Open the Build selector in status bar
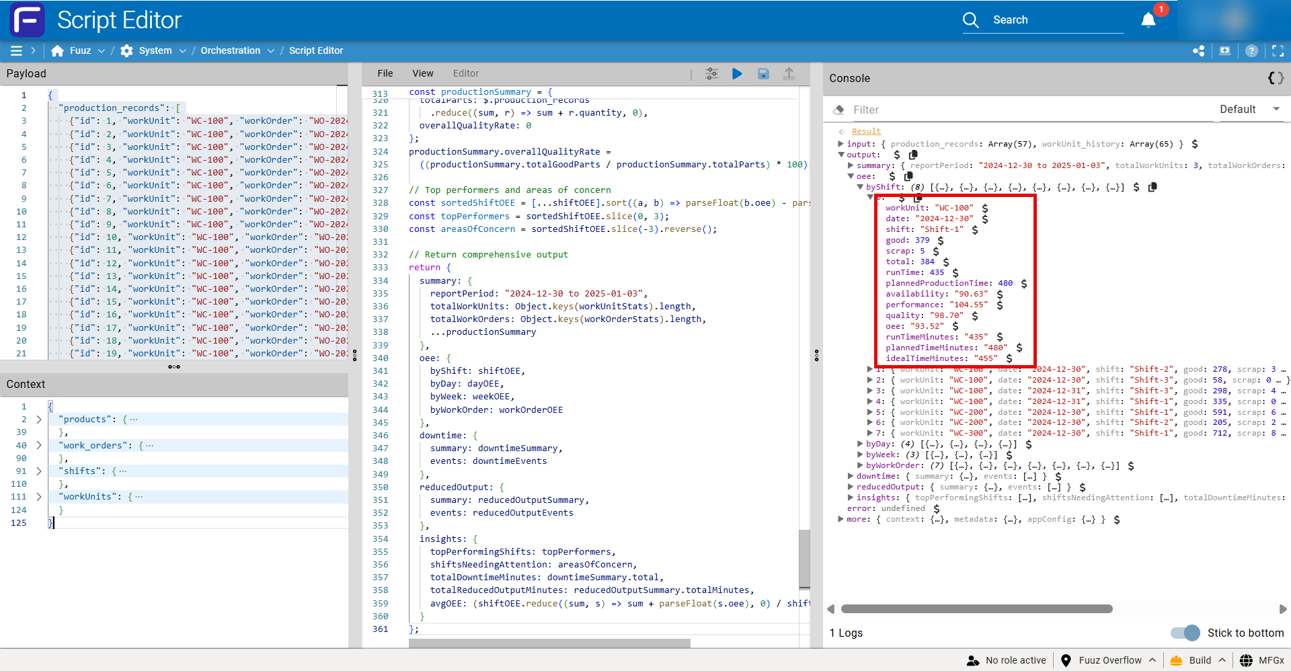The height and width of the screenshot is (671, 1291). (x=1199, y=660)
